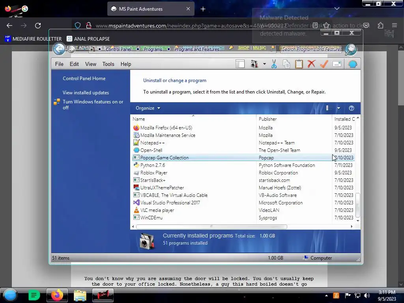Click Control Panel in the breadcrumb

(x=118, y=49)
